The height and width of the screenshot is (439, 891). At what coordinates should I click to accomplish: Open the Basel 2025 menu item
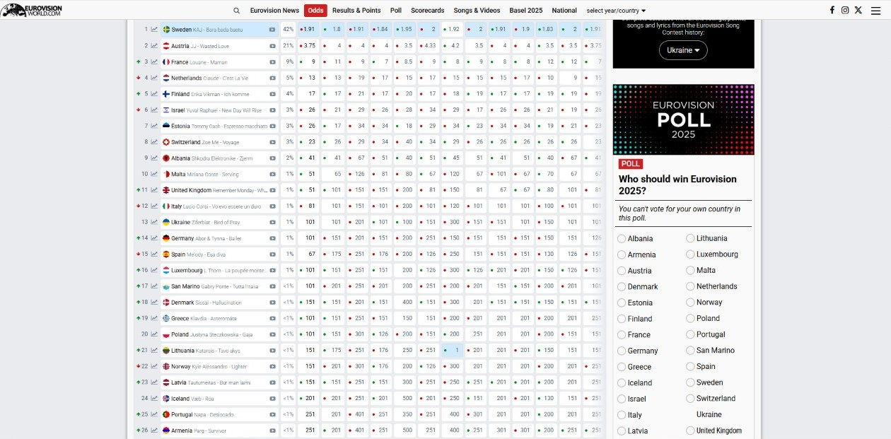(526, 11)
